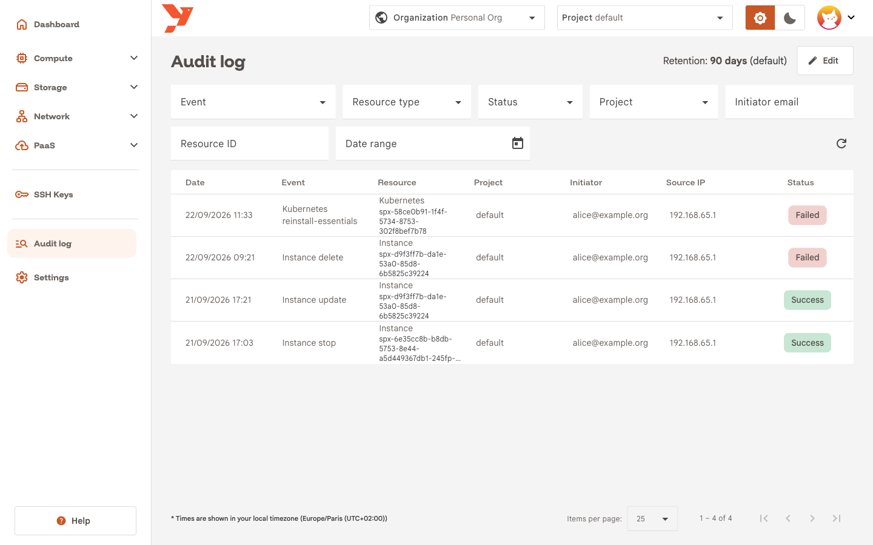Select the 22/09/2026 11:33 date cell
This screenshot has width=873, height=545.
[x=219, y=215]
